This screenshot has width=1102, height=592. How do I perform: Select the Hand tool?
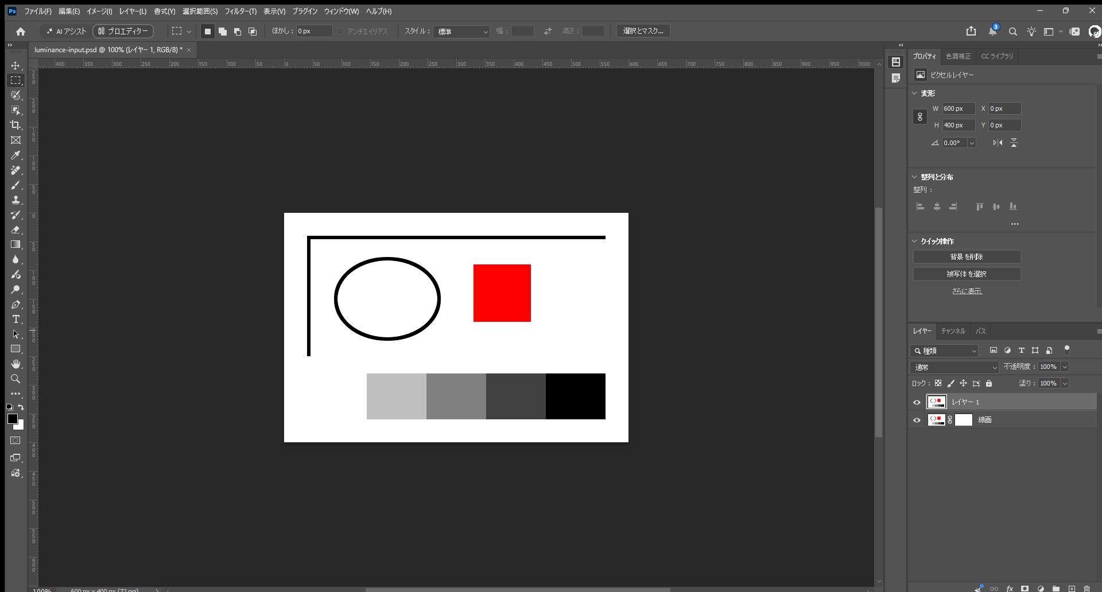(x=15, y=364)
